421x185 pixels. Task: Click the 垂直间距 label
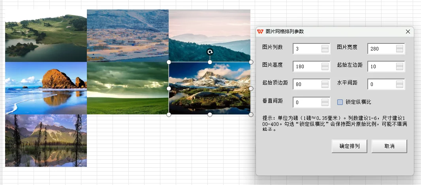click(x=273, y=101)
